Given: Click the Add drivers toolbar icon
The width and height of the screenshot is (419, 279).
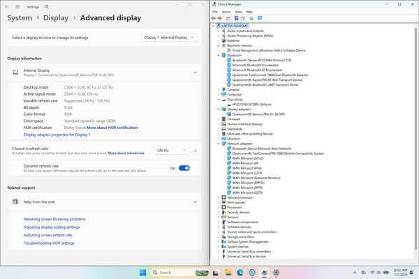Looking at the screenshot, I should pyautogui.click(x=251, y=18).
